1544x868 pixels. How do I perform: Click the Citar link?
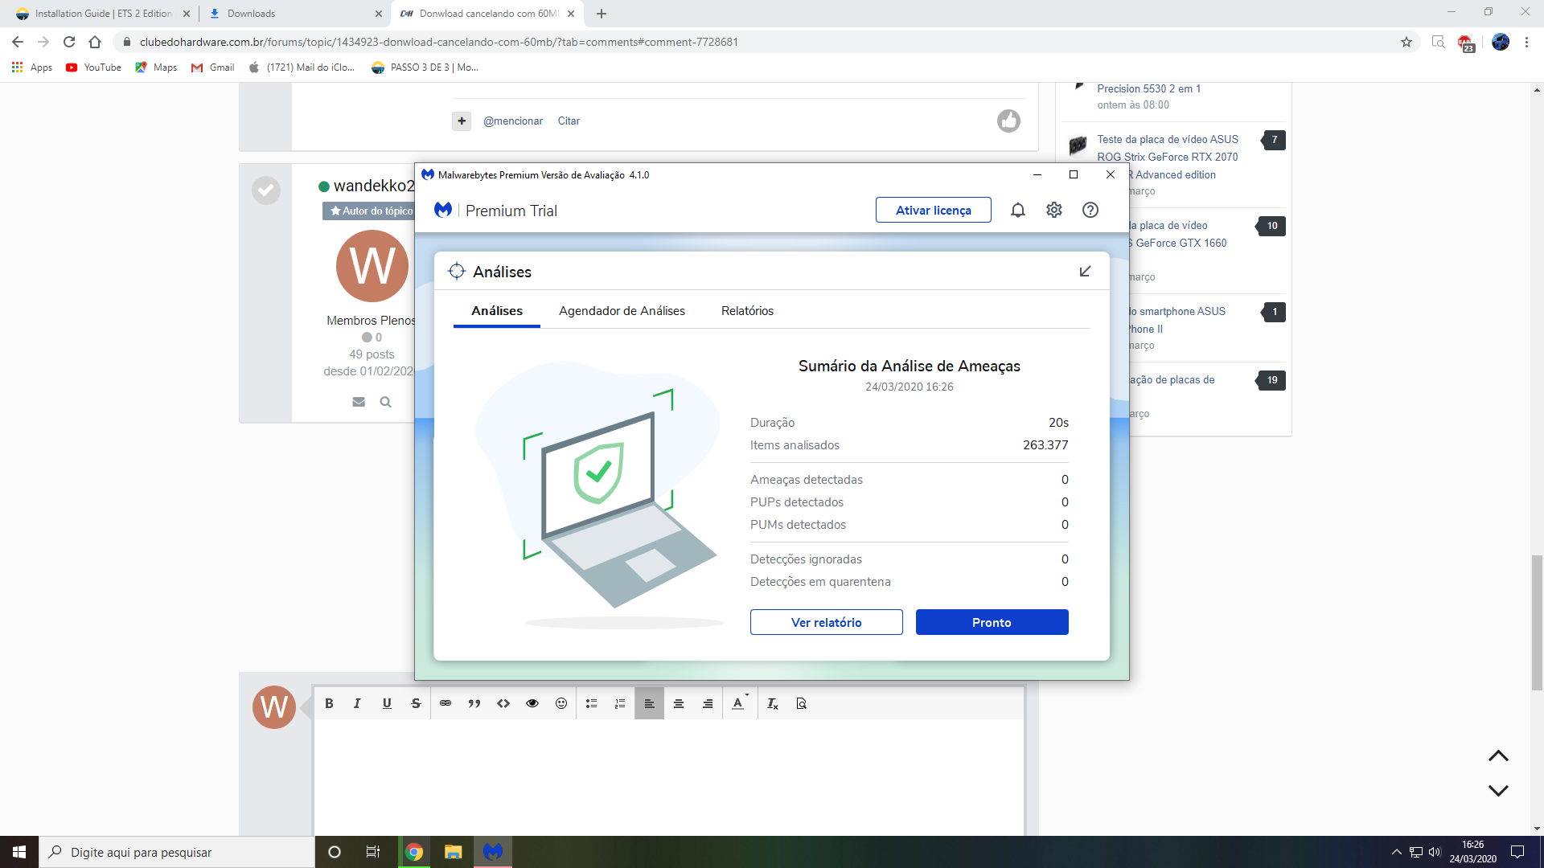(569, 121)
